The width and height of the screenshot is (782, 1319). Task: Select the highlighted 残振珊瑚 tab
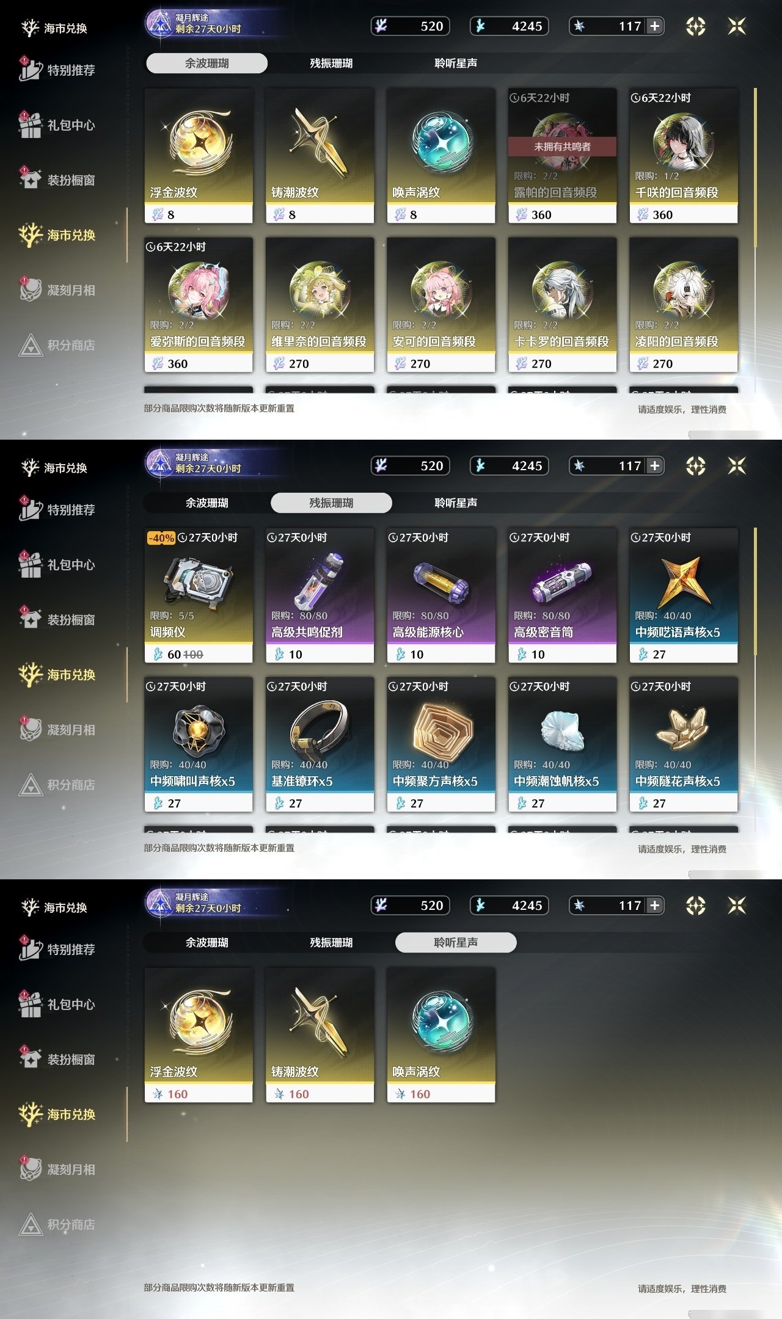click(331, 503)
